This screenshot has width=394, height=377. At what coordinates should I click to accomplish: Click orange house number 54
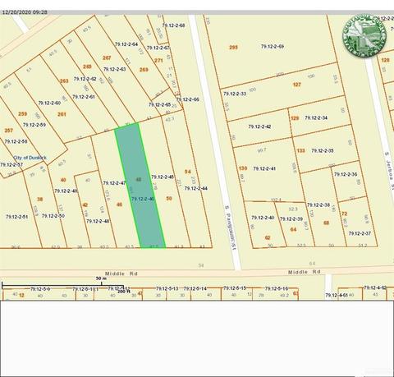(x=187, y=172)
